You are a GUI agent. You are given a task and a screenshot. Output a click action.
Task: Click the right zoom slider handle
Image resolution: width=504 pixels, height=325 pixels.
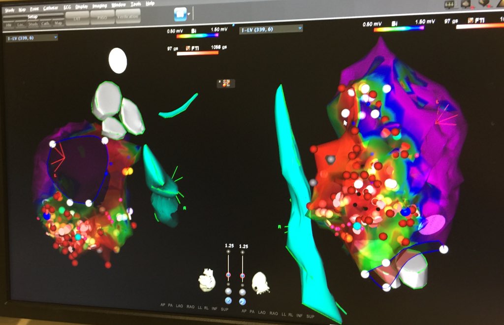click(x=242, y=276)
